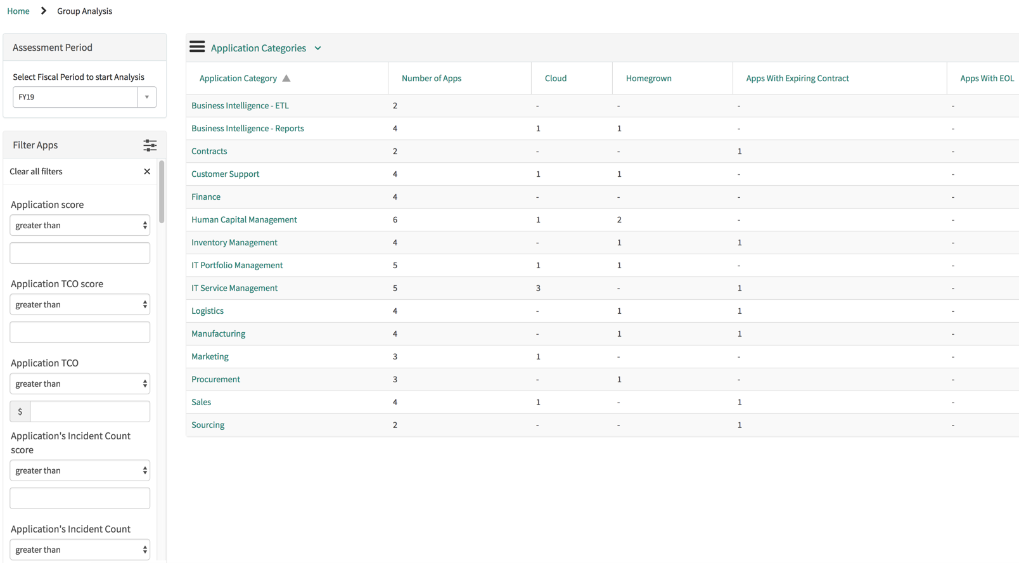
Task: Open the Contracts category
Action: click(x=209, y=152)
